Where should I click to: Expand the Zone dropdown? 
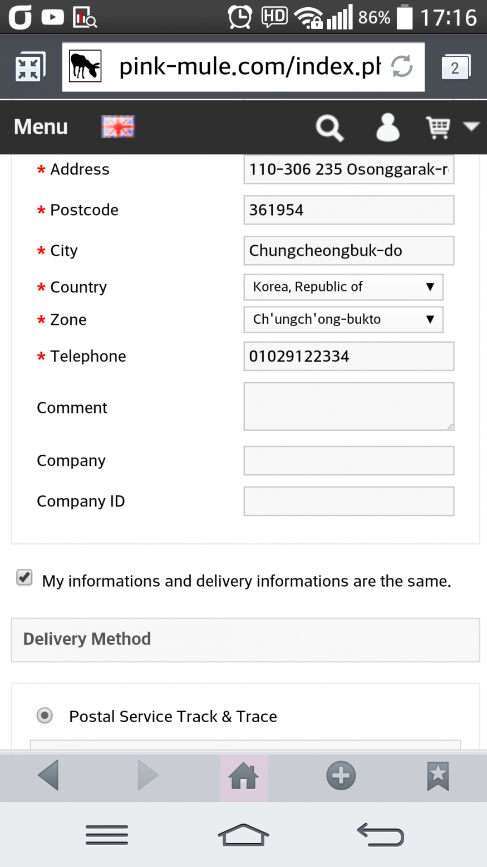[343, 319]
